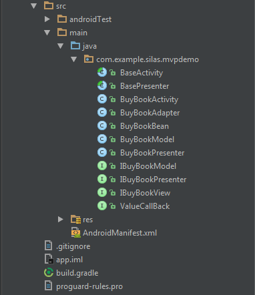Click the build.gradle Gradle icon
Image resolution: width=255 pixels, height=295 pixels.
tap(49, 272)
